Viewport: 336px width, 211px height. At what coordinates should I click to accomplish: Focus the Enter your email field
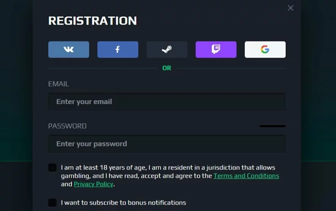[x=167, y=102]
